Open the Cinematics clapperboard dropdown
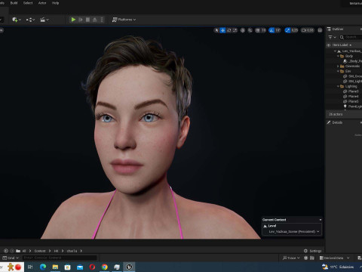Viewport: 362px width, 272px height. click(x=44, y=20)
